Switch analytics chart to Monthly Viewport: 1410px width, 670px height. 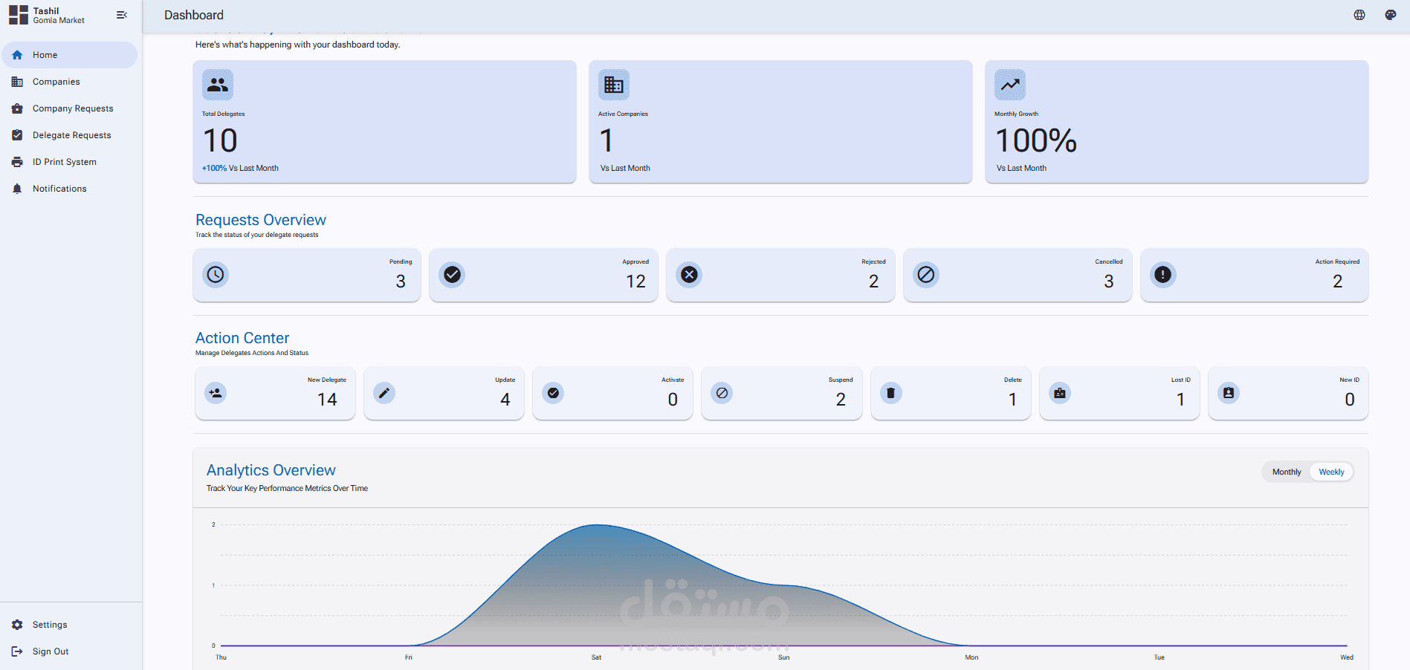1287,472
